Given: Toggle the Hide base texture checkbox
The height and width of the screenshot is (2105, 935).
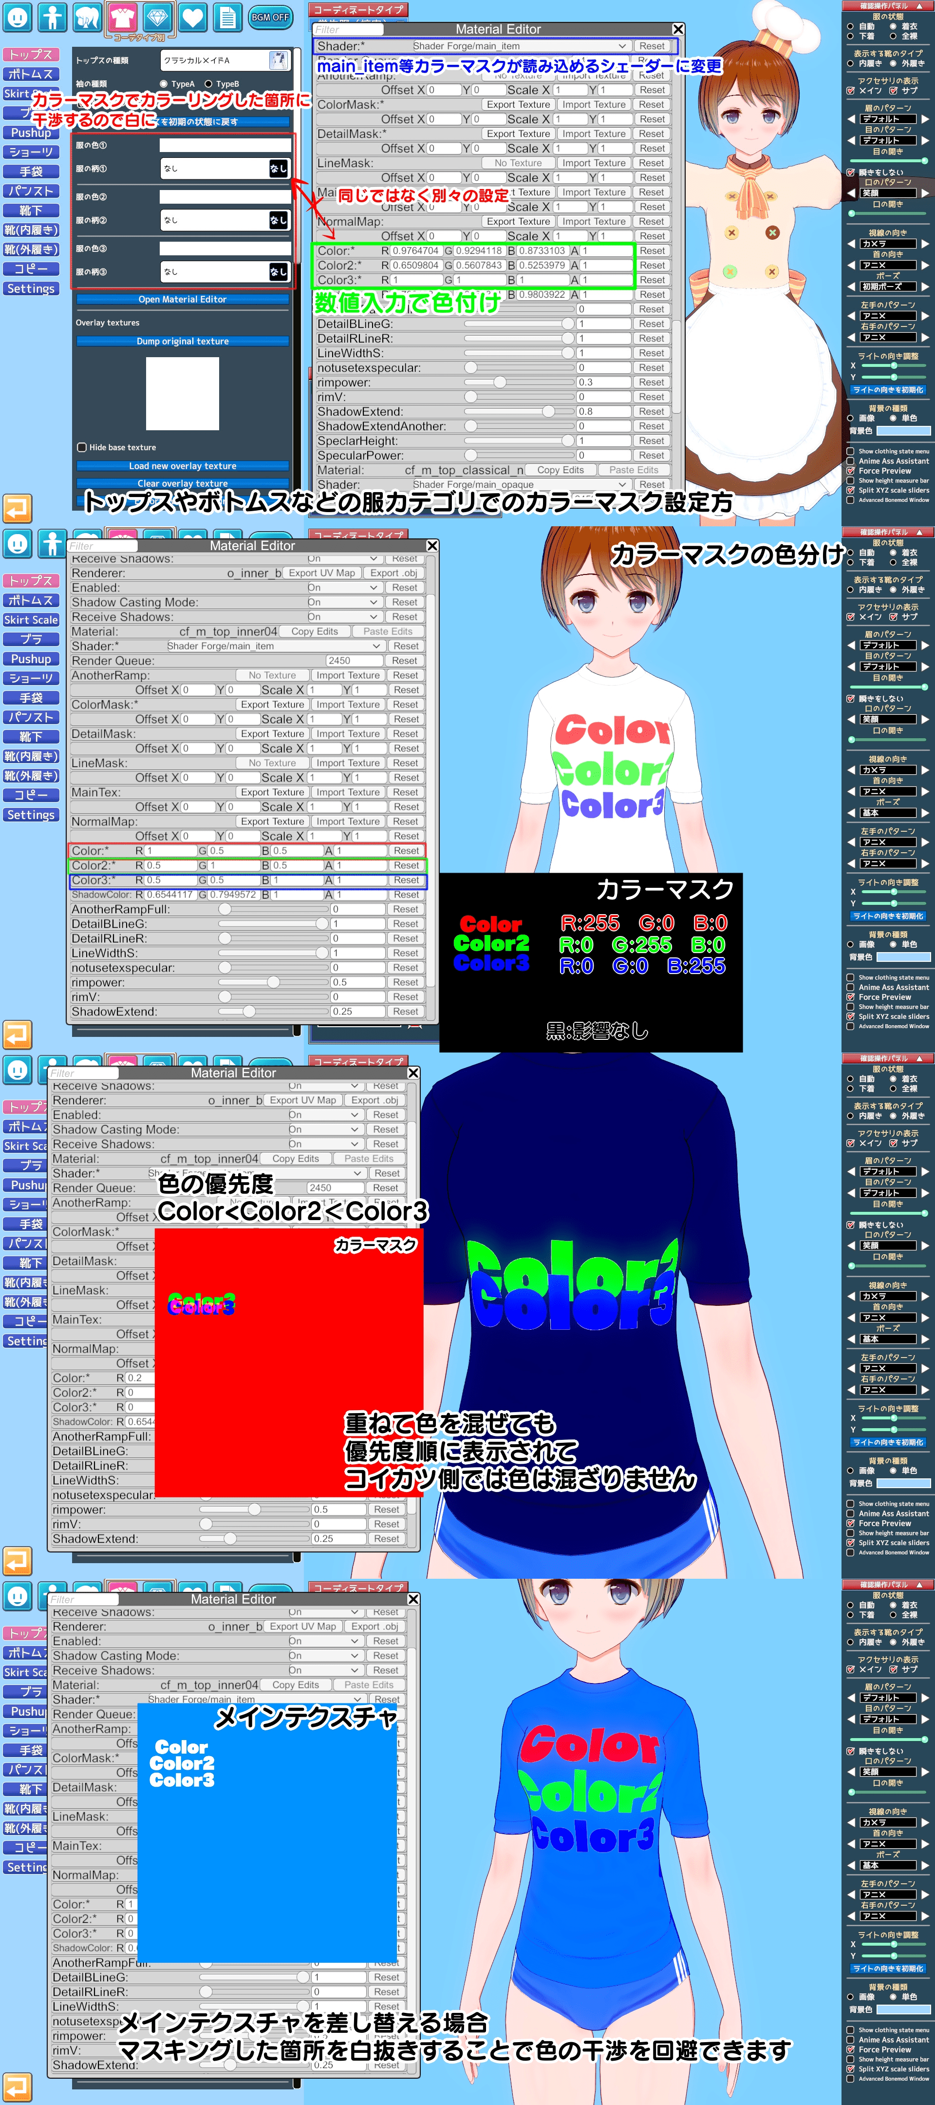Looking at the screenshot, I should point(81,447).
